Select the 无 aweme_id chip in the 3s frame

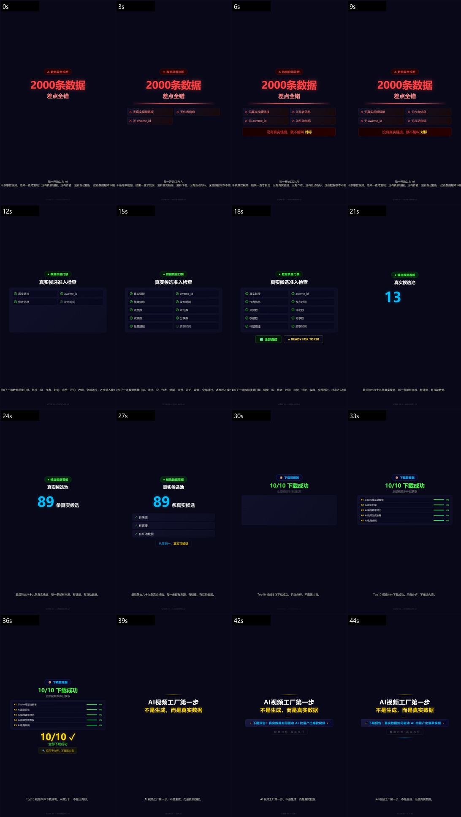click(150, 121)
